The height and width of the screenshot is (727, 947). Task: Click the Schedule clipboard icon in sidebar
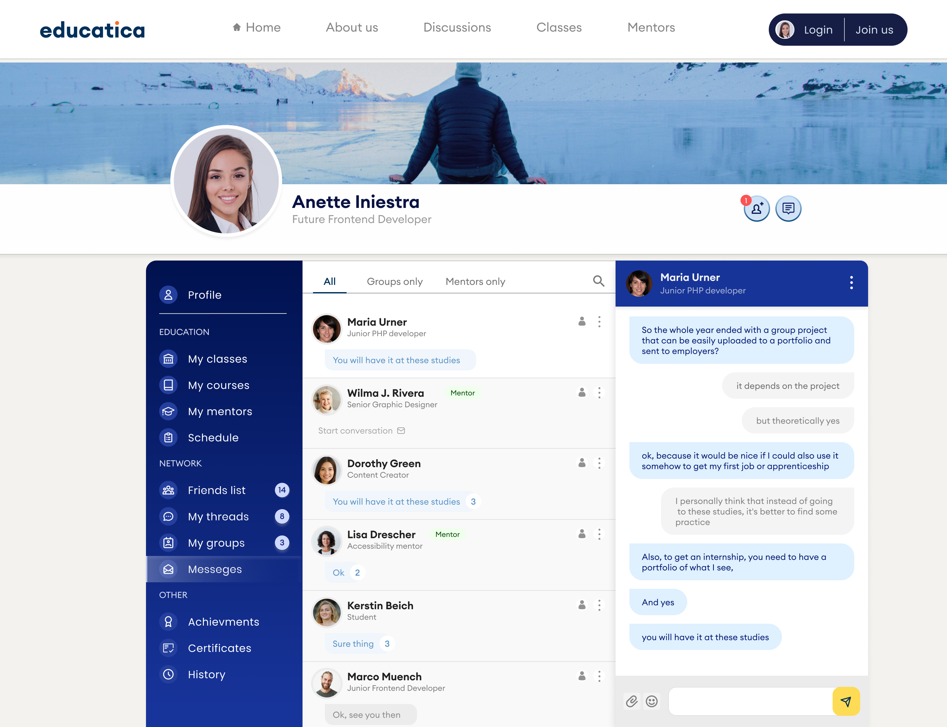coord(168,438)
